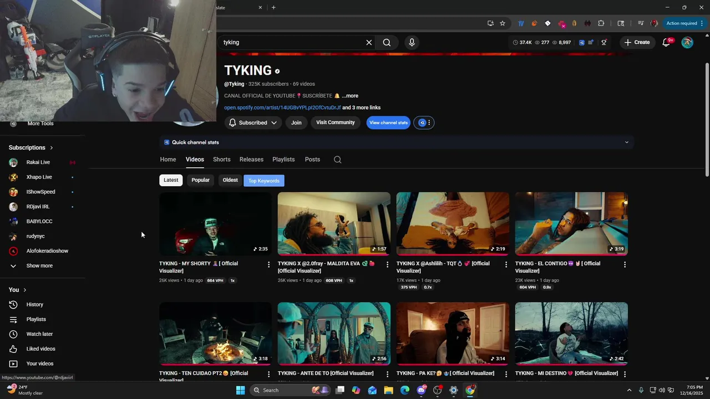
Task: Open the MALDITA EVA video thumbnail
Action: (334, 224)
